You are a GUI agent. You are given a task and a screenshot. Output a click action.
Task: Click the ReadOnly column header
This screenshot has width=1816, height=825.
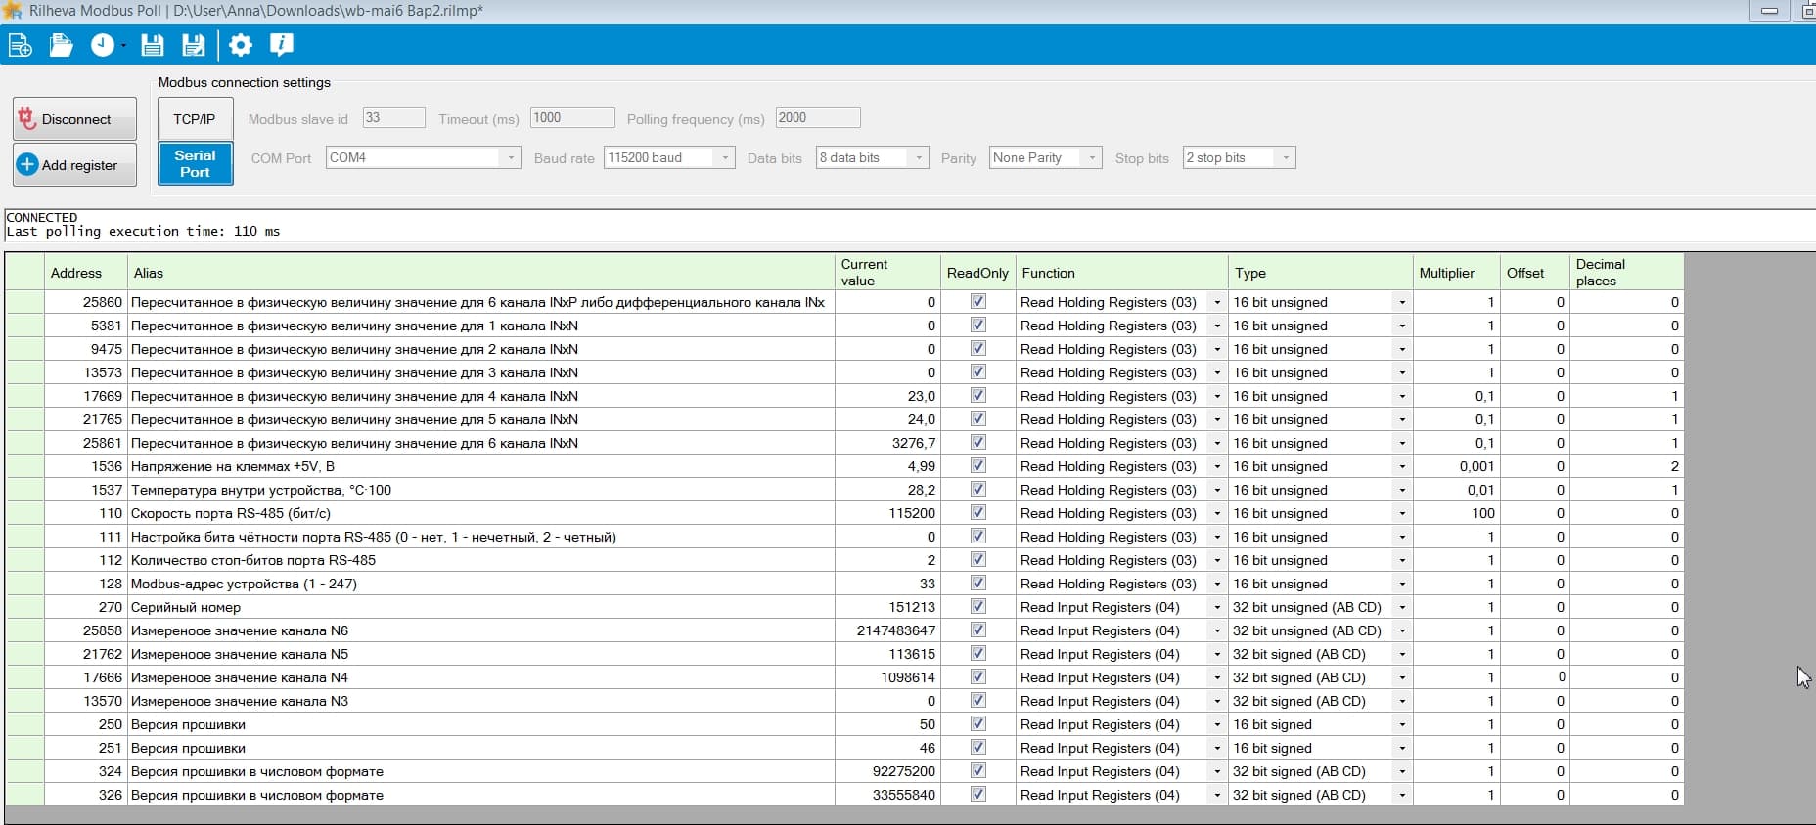pyautogui.click(x=977, y=273)
